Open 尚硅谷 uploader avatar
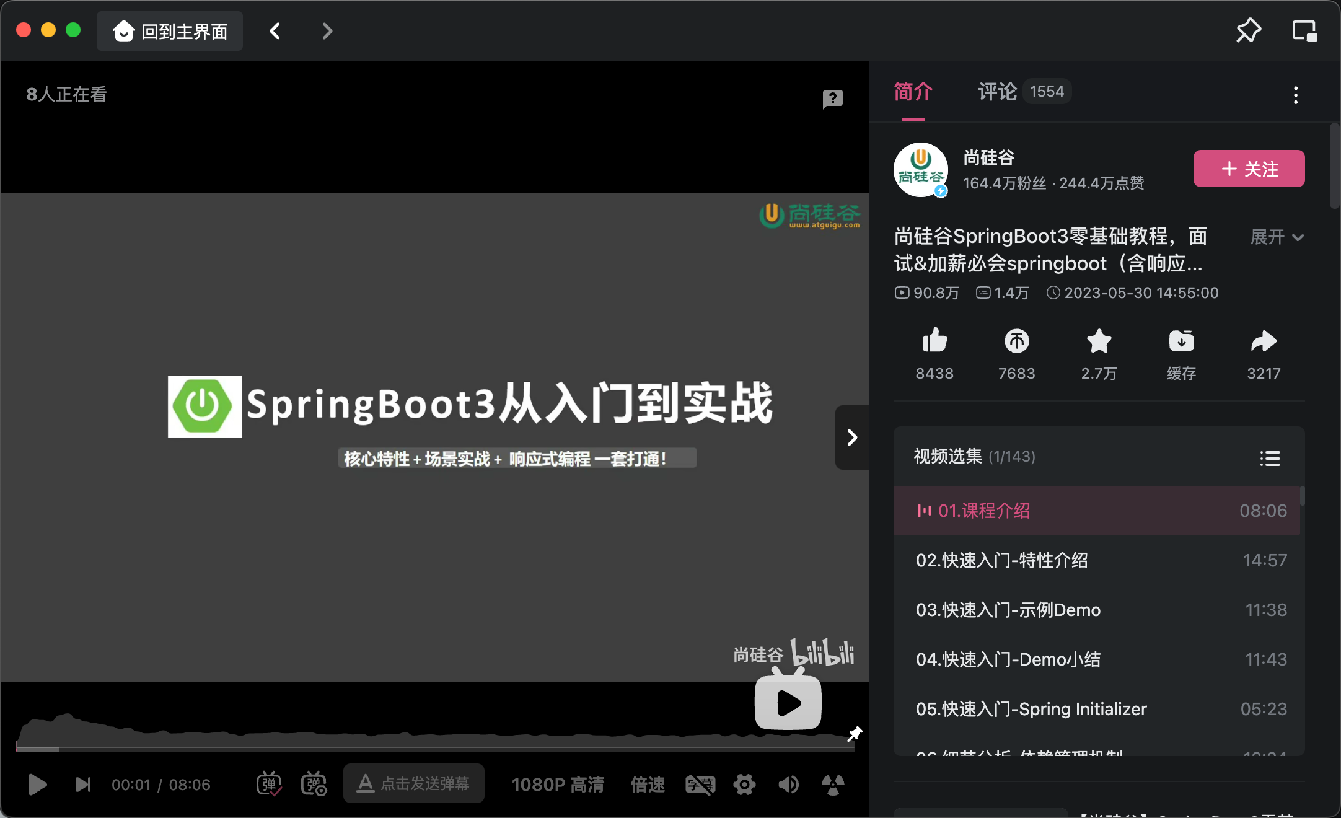Image resolution: width=1341 pixels, height=818 pixels. 920,170
